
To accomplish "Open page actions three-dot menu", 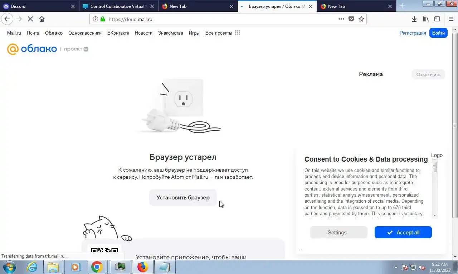I will click(341, 19).
